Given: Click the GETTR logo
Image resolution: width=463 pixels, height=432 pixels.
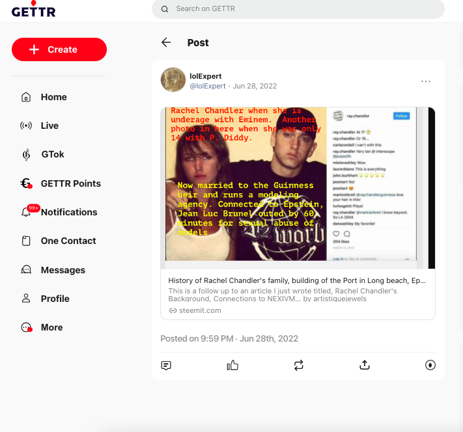Looking at the screenshot, I should [x=34, y=9].
